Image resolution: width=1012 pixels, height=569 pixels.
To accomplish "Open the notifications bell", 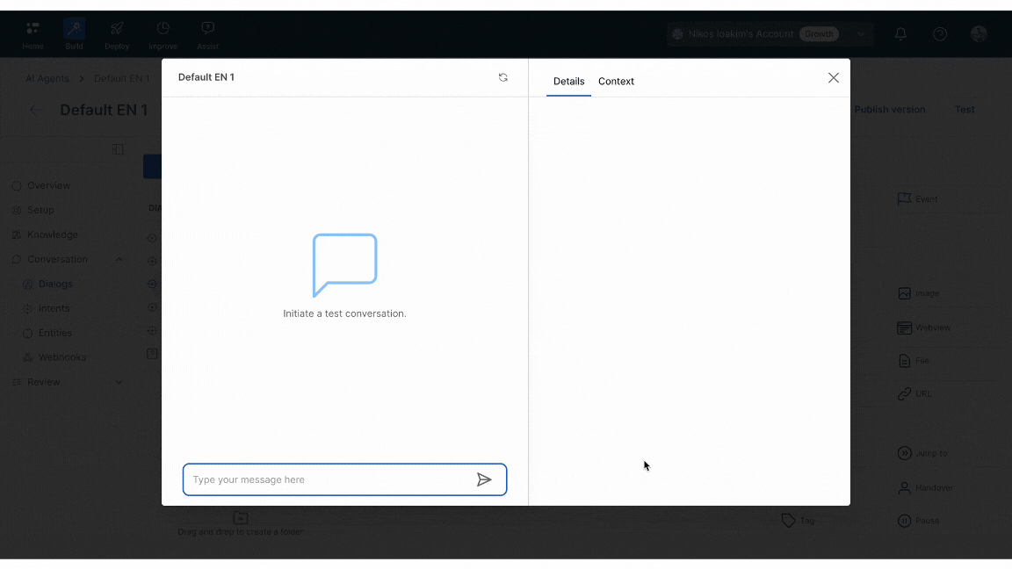I will [x=900, y=34].
